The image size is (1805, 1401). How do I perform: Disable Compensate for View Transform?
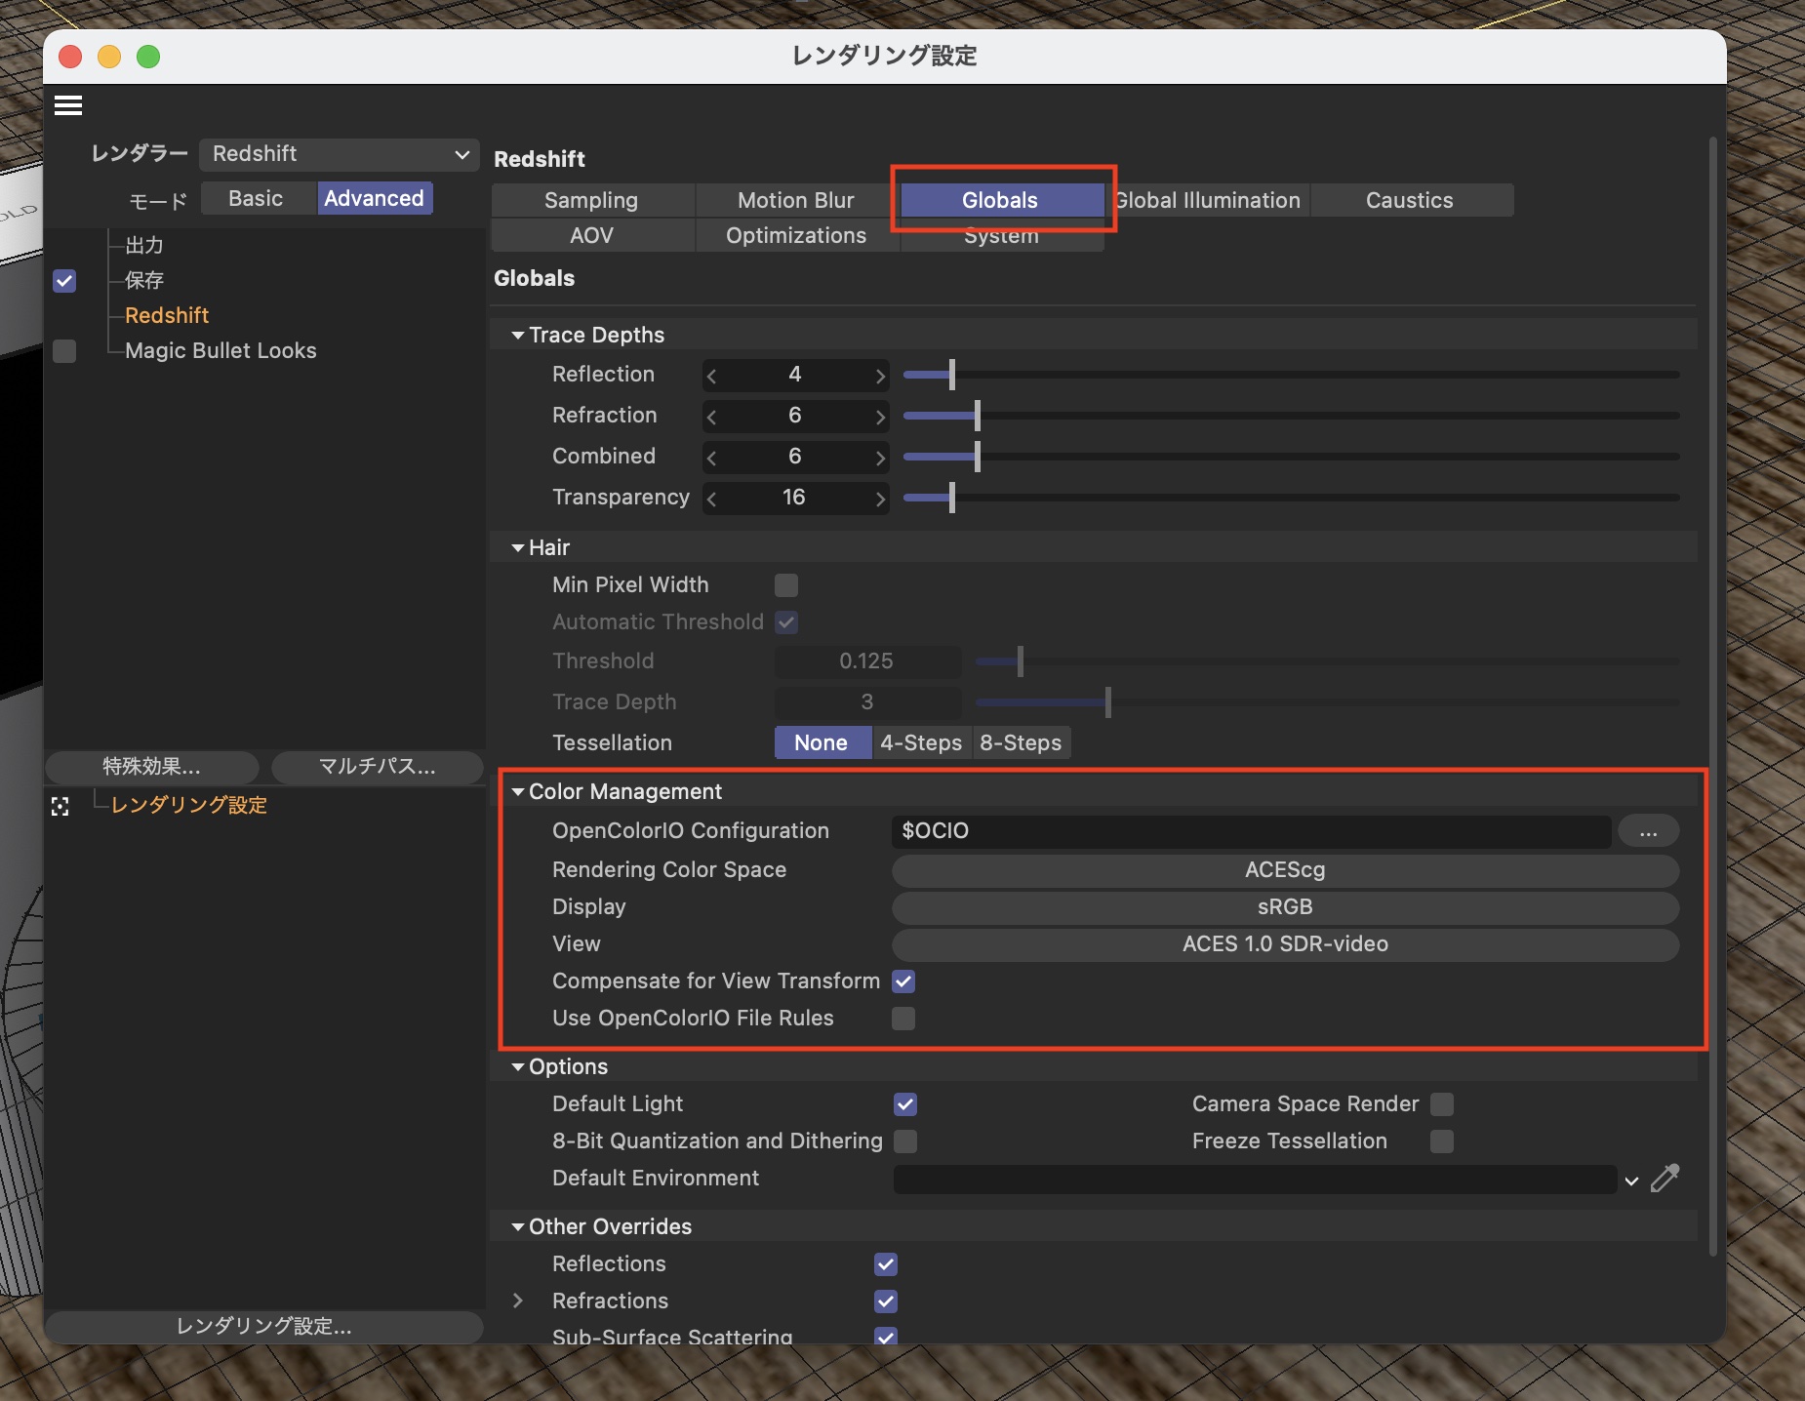[x=903, y=981]
